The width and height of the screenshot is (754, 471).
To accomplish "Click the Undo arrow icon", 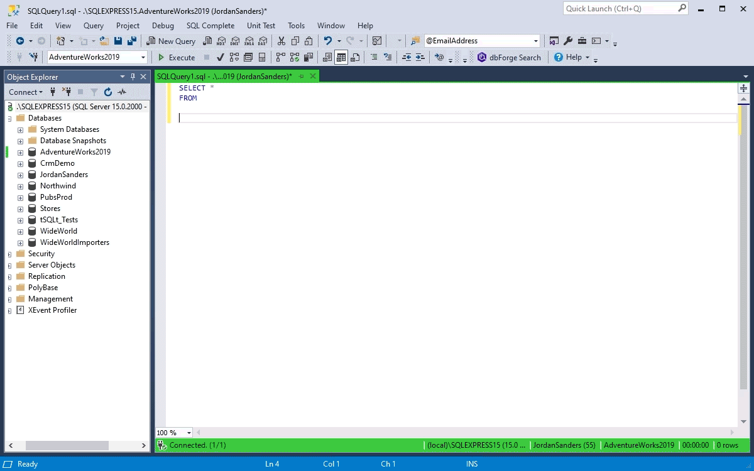I will [328, 41].
